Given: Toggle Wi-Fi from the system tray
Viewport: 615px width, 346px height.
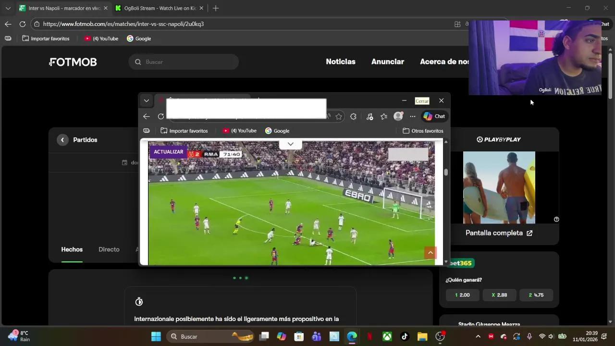Looking at the screenshot, I should coord(541,336).
